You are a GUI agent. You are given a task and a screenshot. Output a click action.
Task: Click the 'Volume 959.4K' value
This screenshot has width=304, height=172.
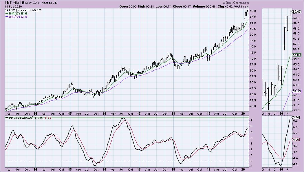[204, 6]
